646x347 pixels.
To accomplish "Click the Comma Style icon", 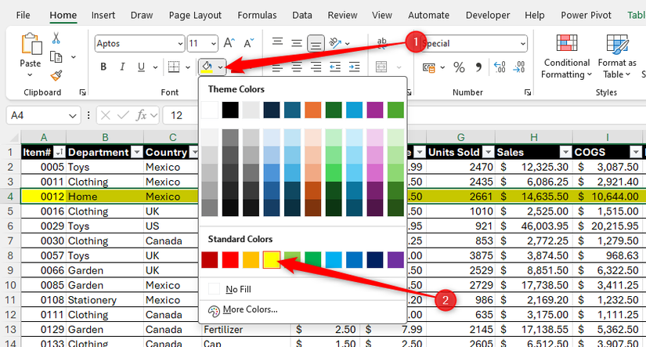I will coord(478,67).
